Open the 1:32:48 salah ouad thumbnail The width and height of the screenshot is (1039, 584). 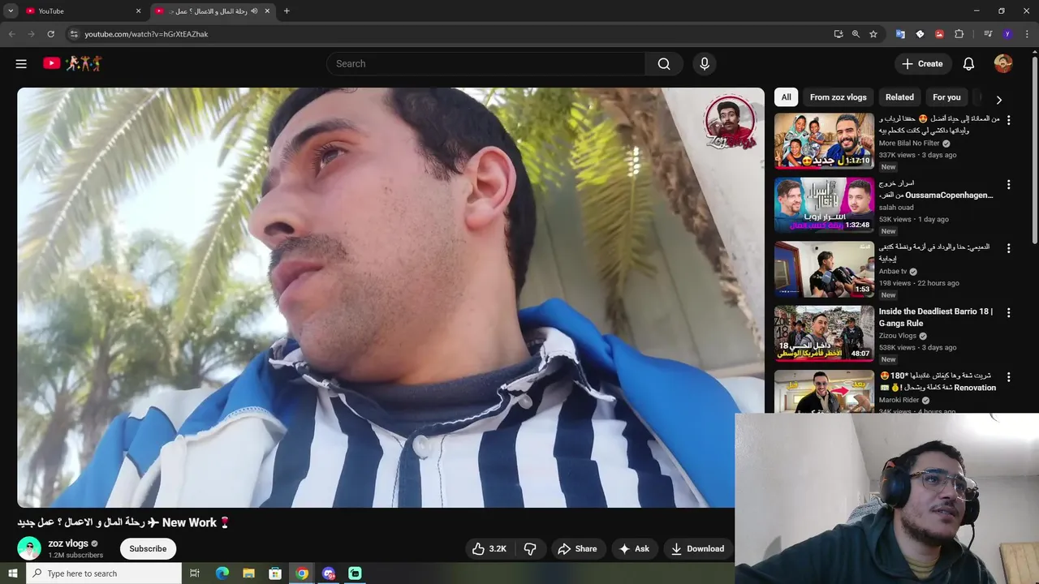[x=824, y=204]
